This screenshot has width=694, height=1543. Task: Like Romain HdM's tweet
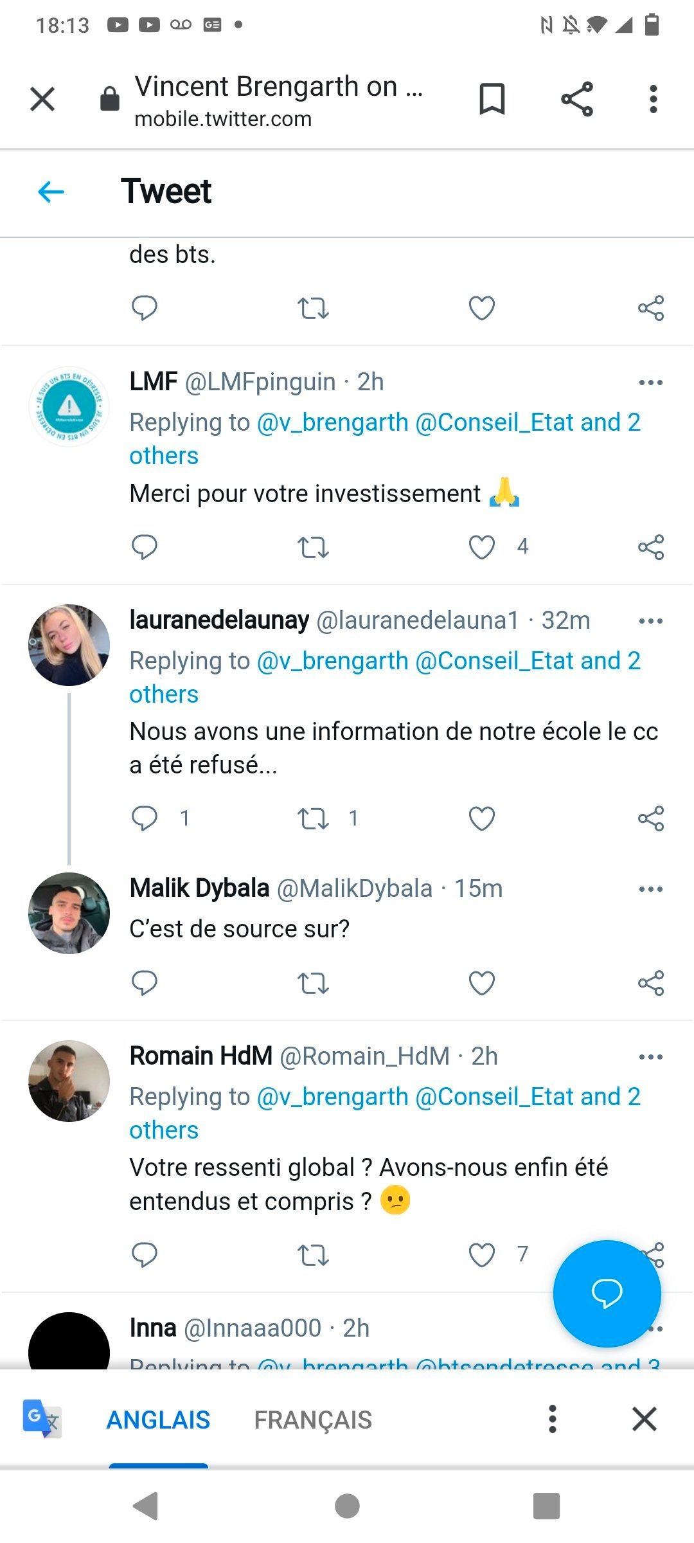[482, 1254]
